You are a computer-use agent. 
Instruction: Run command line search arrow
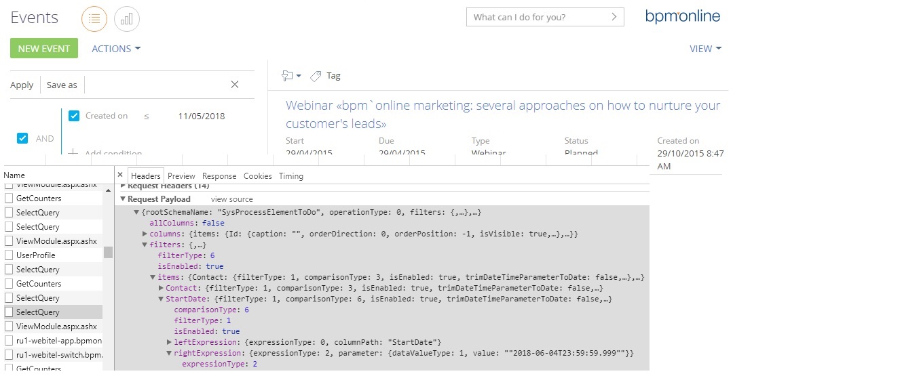click(614, 17)
